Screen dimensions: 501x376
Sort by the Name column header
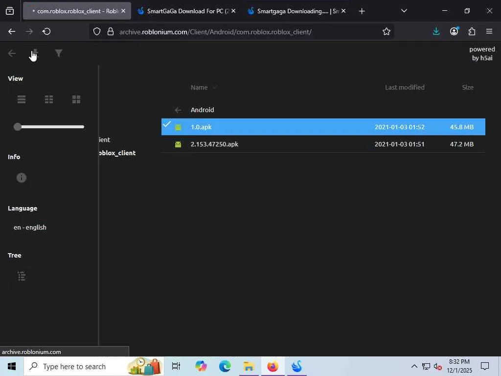(199, 87)
